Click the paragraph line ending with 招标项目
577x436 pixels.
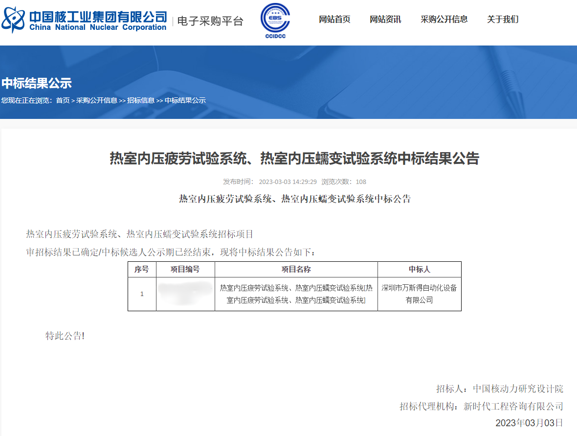pyautogui.click(x=139, y=234)
